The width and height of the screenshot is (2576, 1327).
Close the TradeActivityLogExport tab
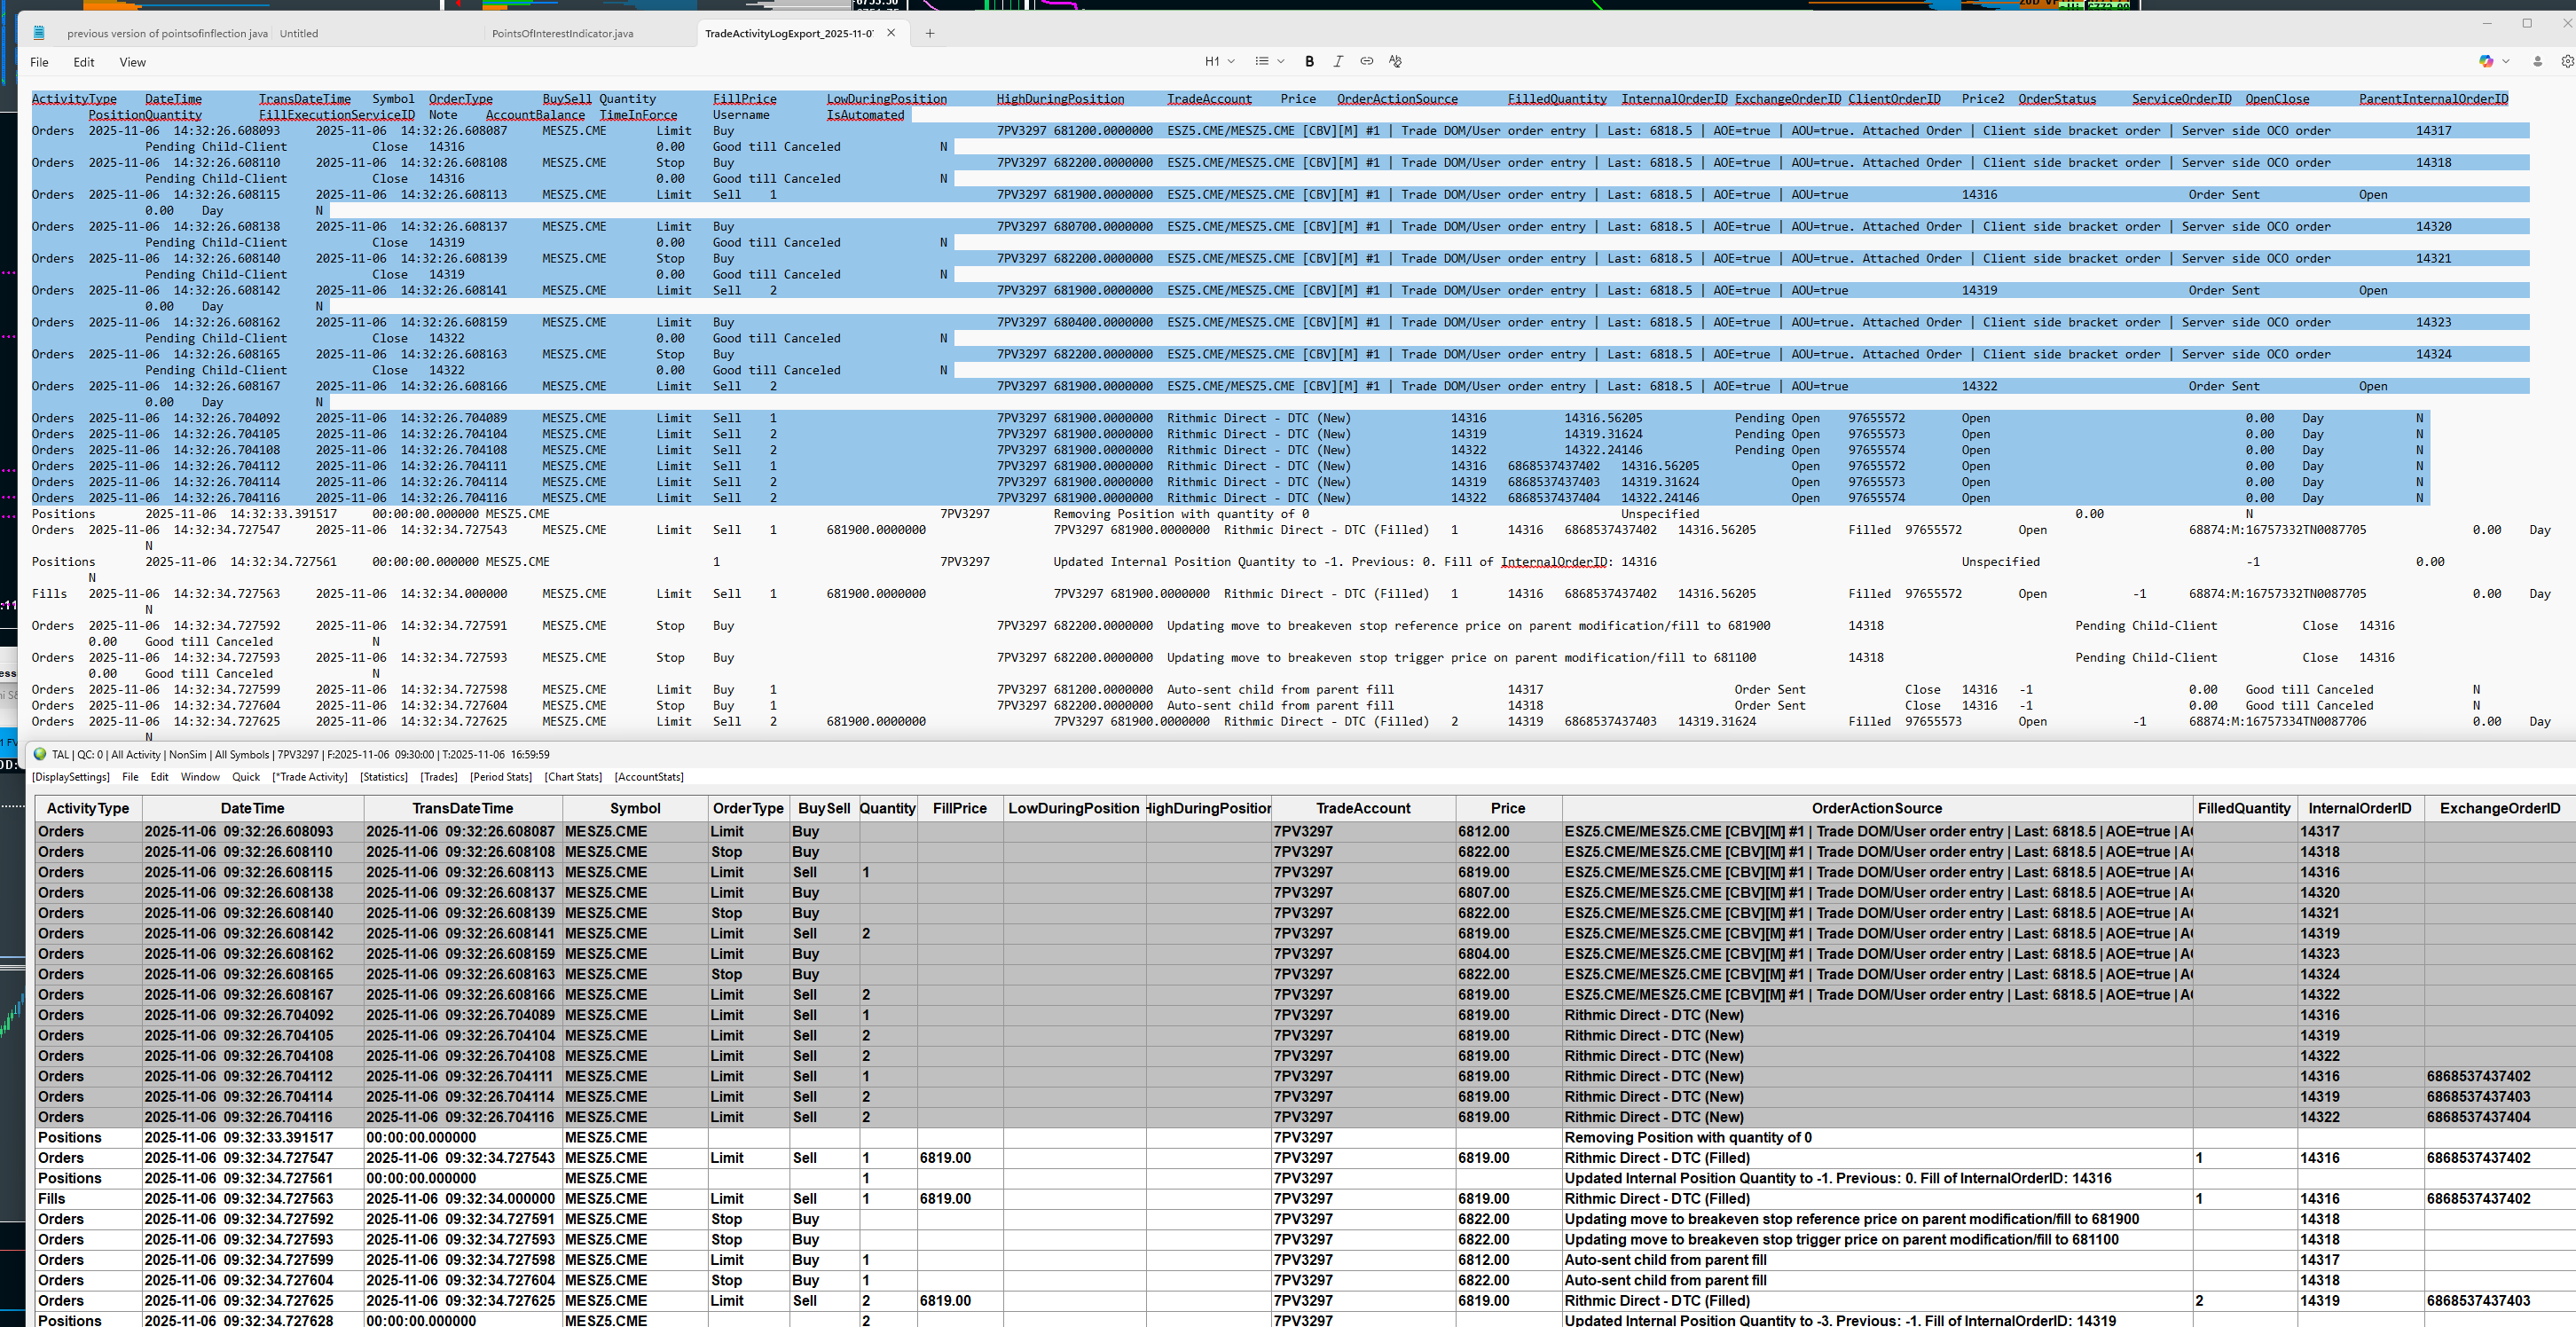point(891,33)
